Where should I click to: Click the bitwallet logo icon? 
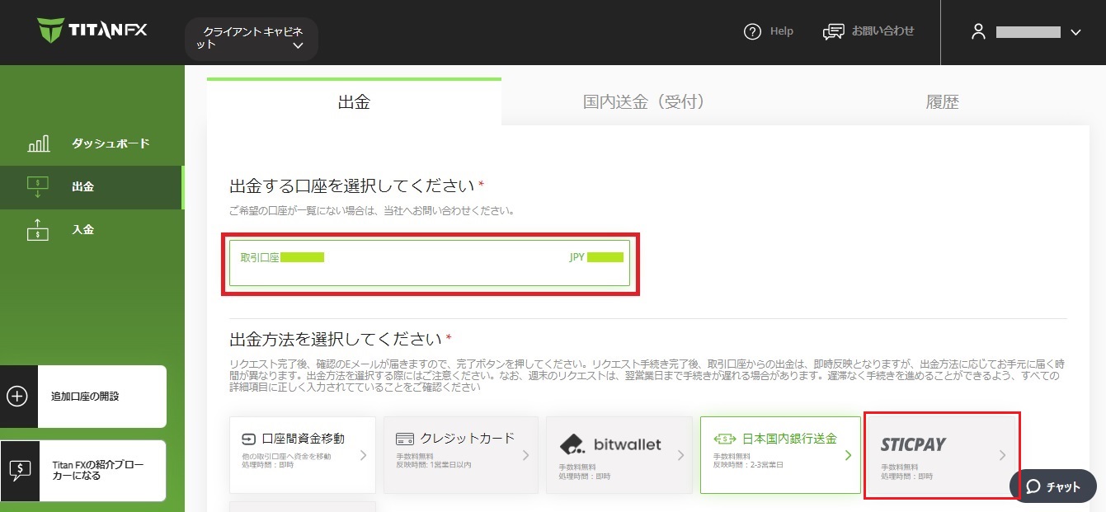point(572,444)
